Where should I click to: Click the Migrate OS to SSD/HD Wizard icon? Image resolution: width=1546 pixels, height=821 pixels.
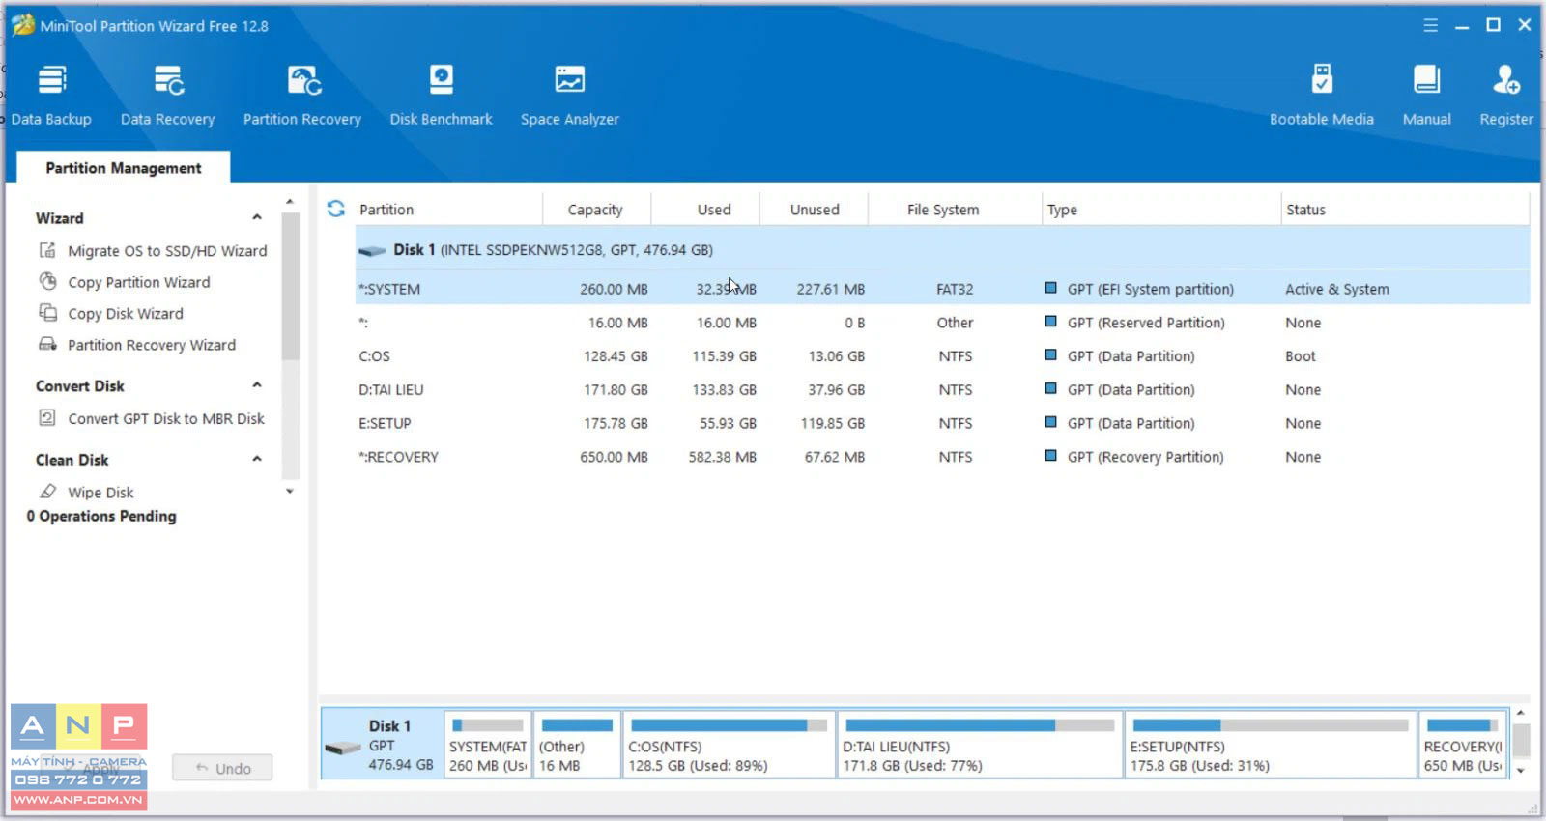click(47, 250)
